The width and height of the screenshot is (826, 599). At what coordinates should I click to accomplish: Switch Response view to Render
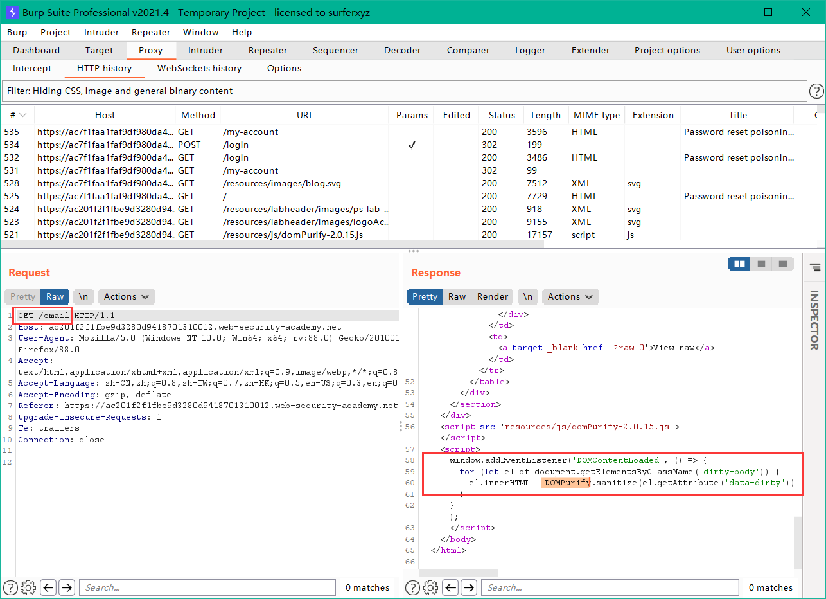pos(493,296)
